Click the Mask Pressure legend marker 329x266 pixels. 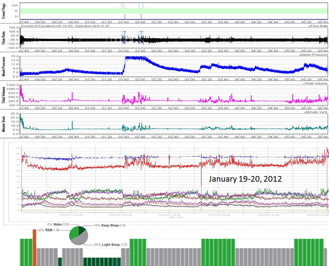tap(300, 55)
